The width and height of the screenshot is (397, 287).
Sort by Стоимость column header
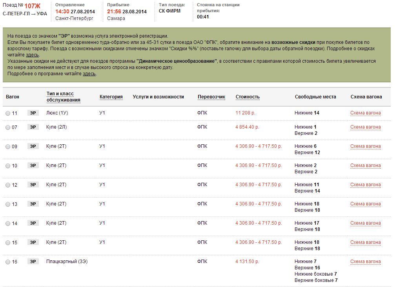247,97
